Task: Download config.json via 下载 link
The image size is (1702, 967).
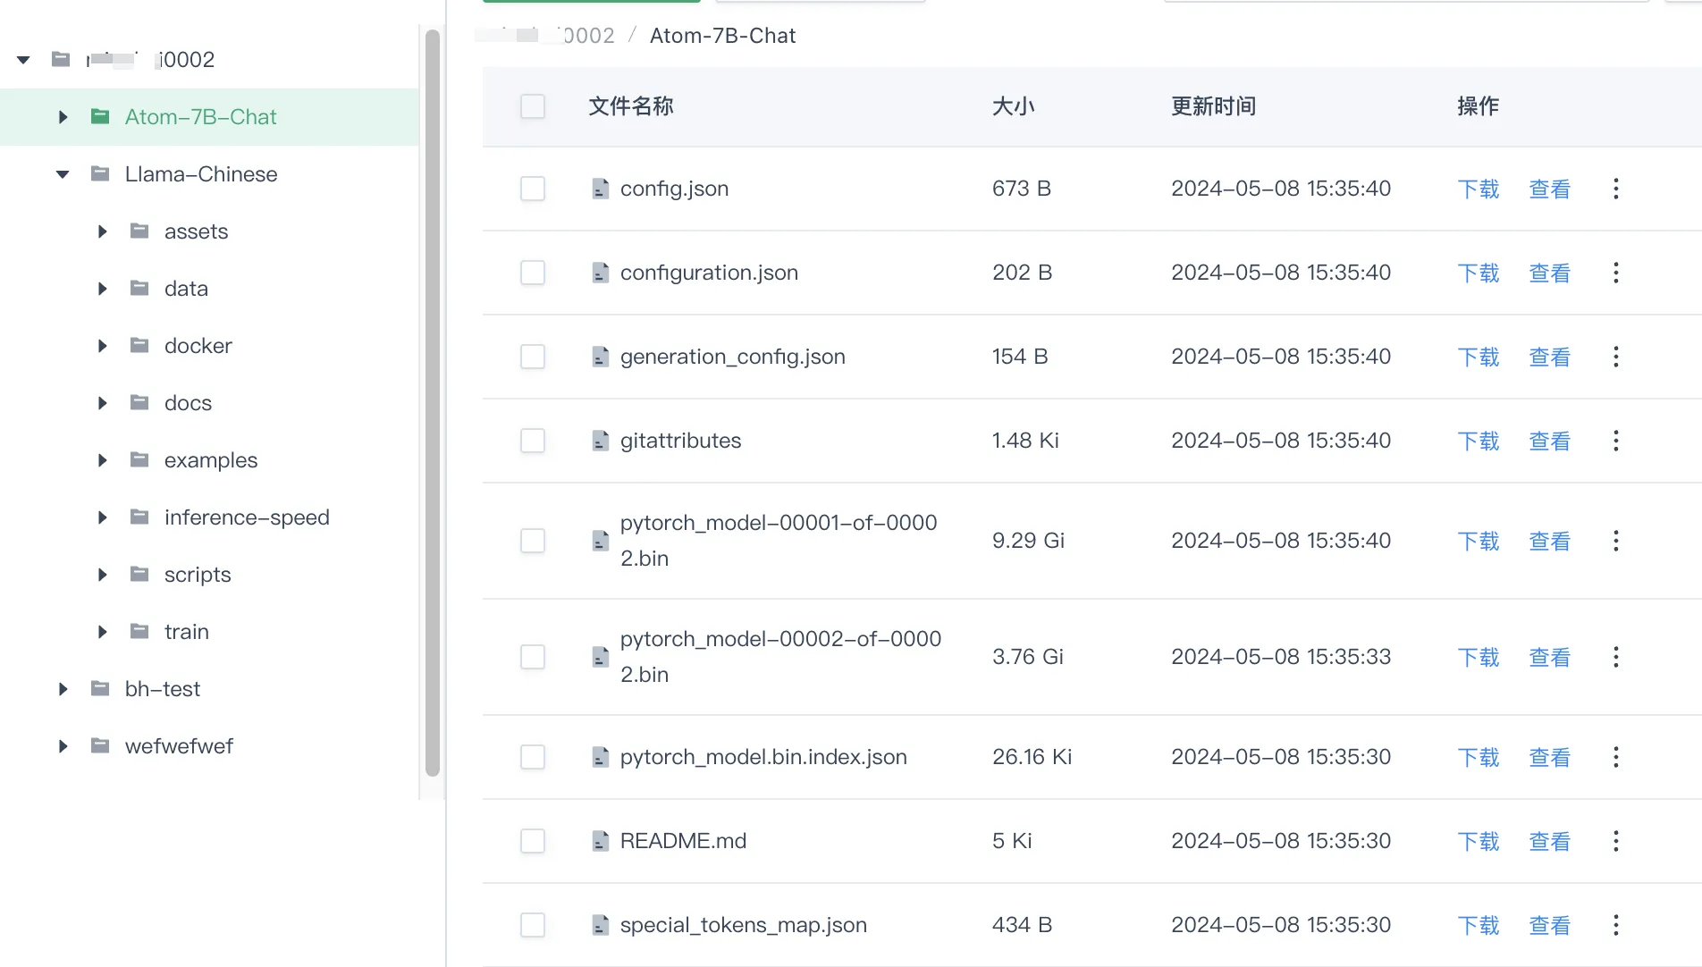Action: tap(1479, 189)
